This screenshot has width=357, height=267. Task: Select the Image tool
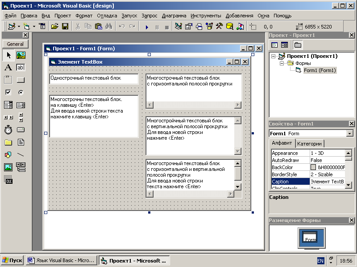tap(8, 167)
